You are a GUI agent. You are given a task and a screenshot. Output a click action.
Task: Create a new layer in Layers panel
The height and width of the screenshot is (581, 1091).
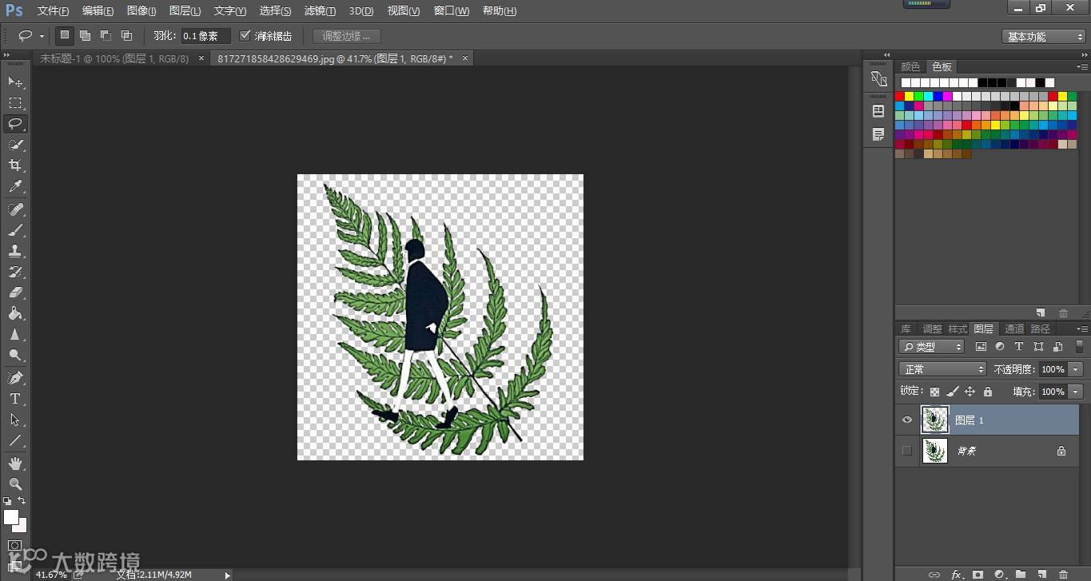point(1041,574)
